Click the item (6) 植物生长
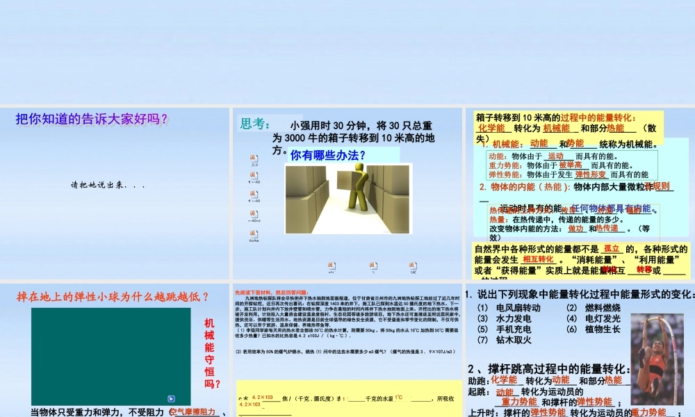Viewport: 695px width, 417px height. (594, 329)
